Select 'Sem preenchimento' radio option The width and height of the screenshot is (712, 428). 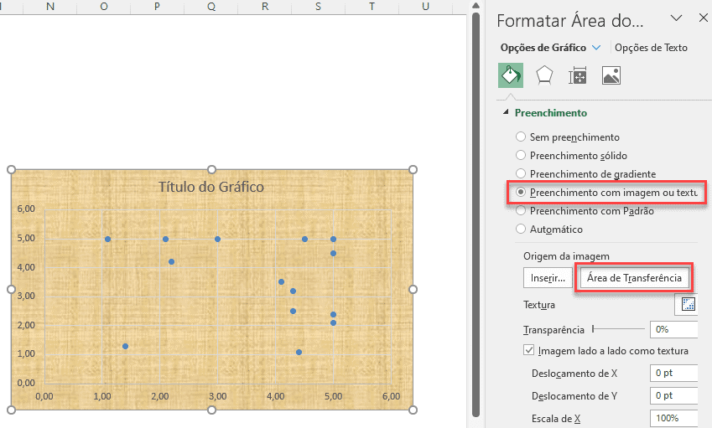(521, 137)
